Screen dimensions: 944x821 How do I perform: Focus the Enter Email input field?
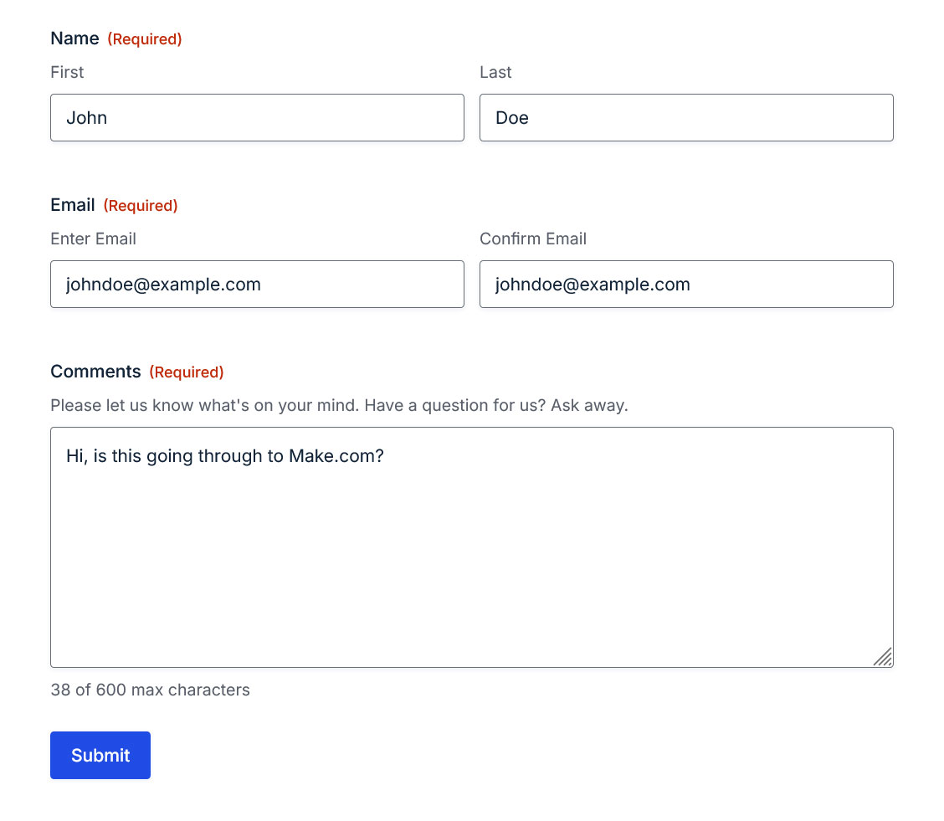pyautogui.click(x=257, y=284)
